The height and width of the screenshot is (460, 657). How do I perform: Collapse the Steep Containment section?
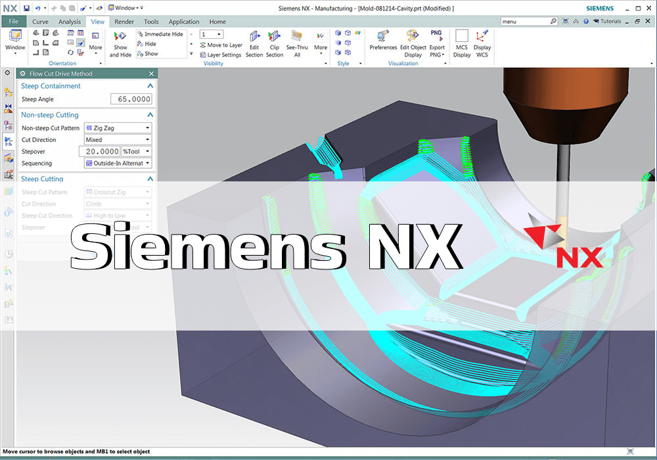[150, 86]
